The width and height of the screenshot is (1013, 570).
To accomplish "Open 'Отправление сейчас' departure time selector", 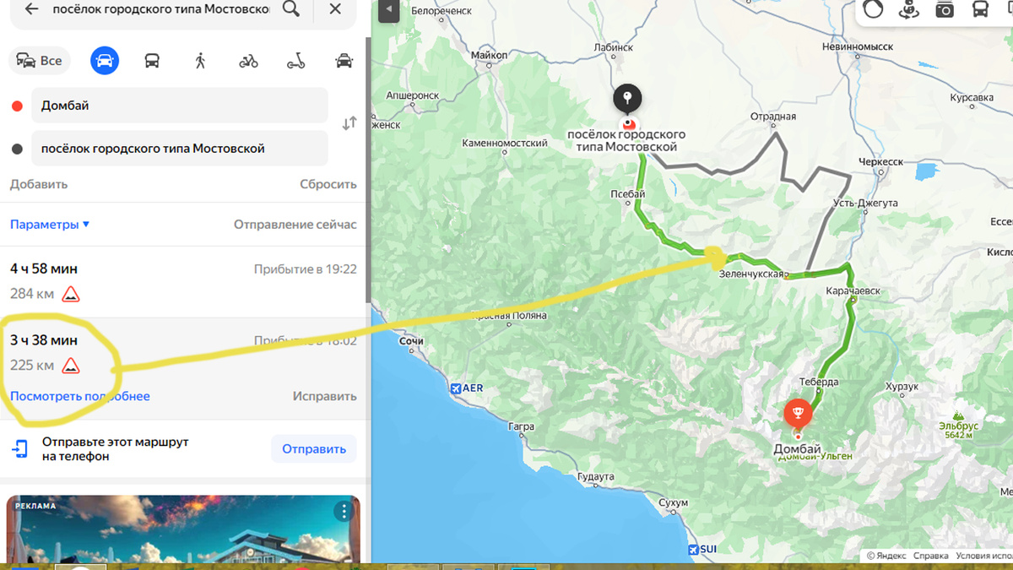I will click(295, 225).
